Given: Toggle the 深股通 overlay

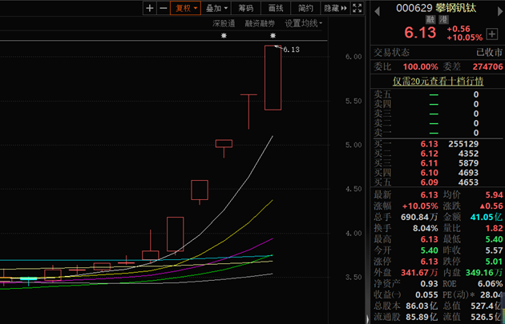Looking at the screenshot, I should point(220,23).
